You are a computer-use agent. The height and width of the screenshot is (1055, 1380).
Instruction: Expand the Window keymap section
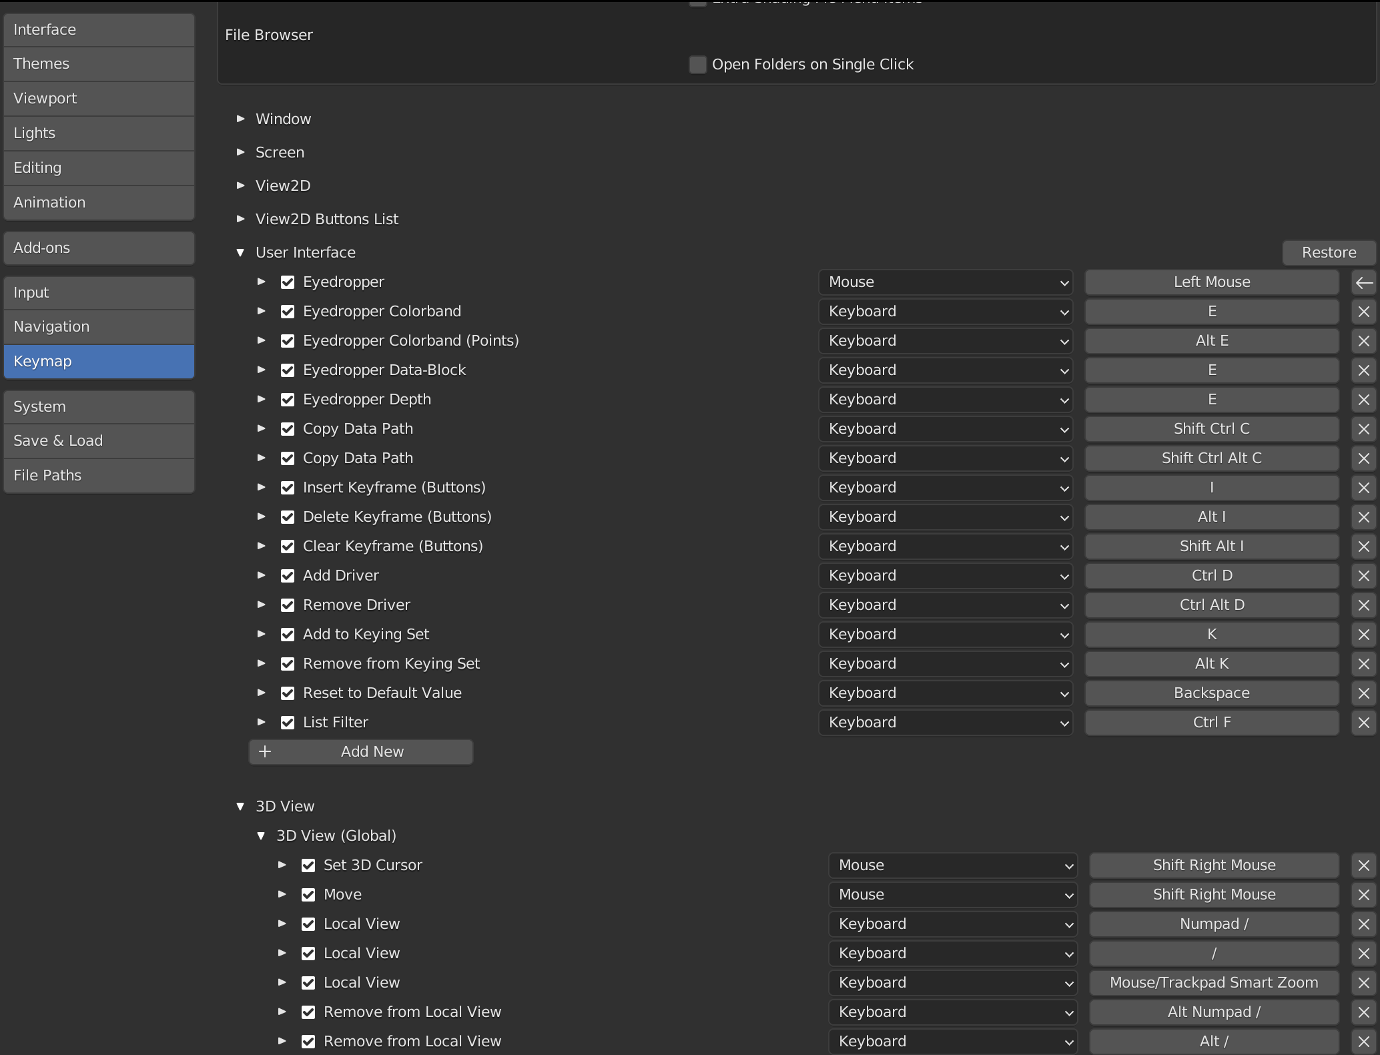click(x=240, y=118)
